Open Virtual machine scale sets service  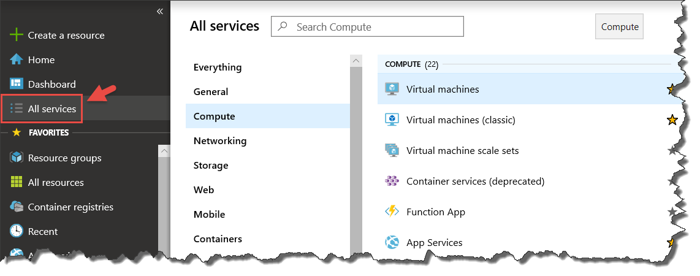click(x=463, y=151)
